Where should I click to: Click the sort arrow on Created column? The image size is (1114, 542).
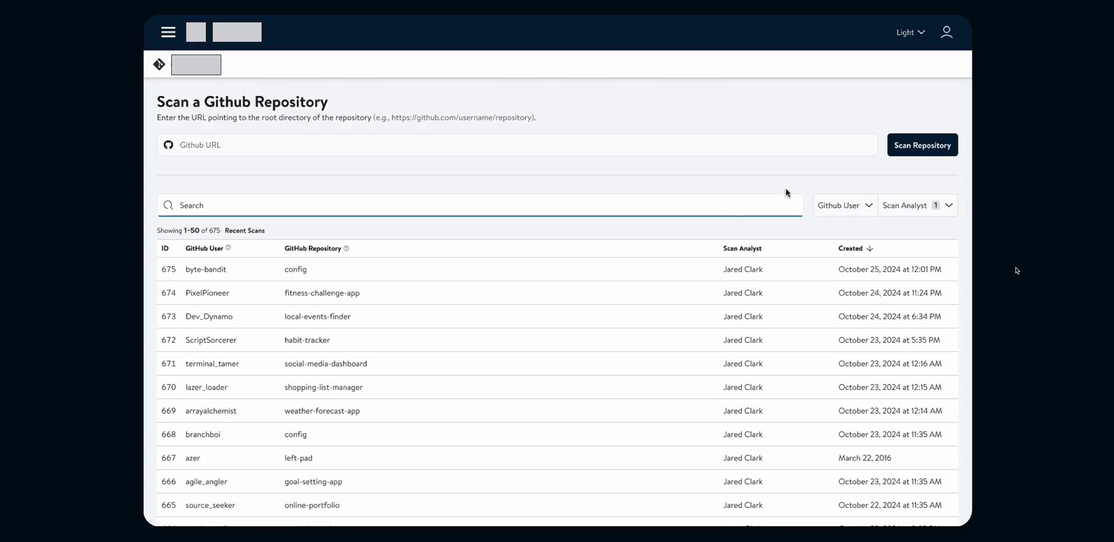point(868,248)
